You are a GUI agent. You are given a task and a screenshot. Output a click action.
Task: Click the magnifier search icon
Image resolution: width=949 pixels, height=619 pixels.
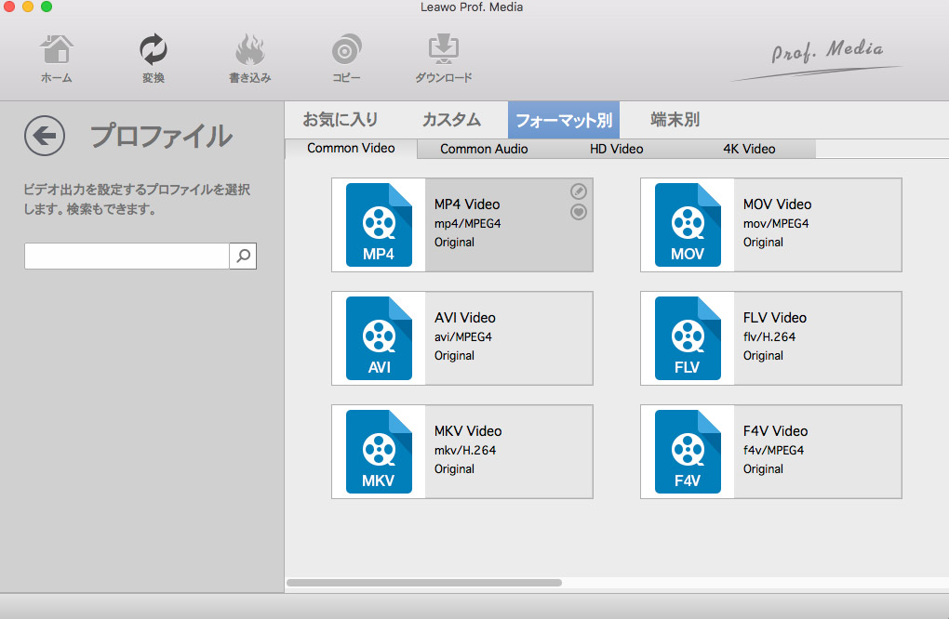click(x=243, y=257)
